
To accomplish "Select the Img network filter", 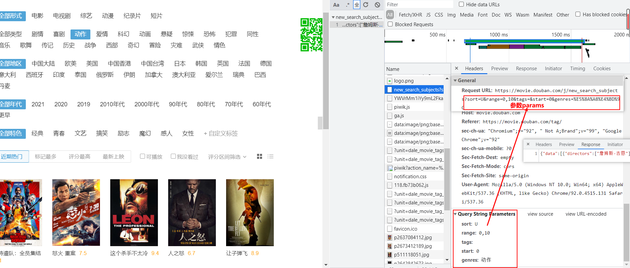I will pyautogui.click(x=451, y=15).
